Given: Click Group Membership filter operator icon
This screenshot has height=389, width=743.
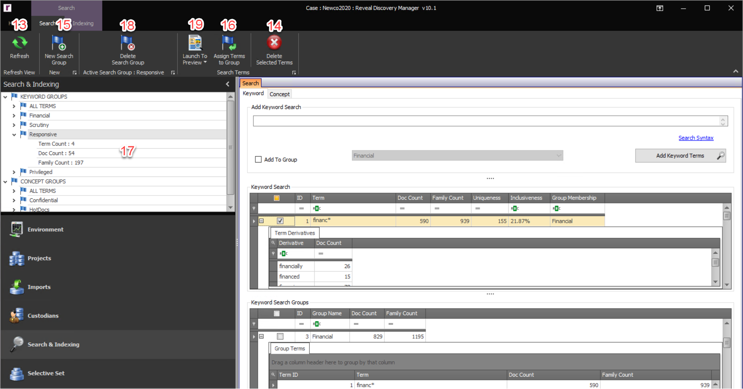Looking at the screenshot, I should [556, 209].
